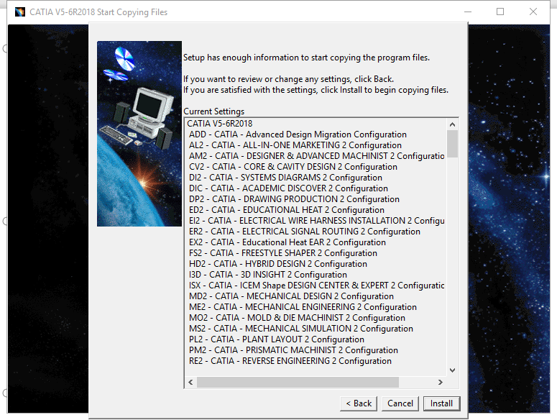
Task: Click the settings list scroll down arrow
Action: point(452,370)
